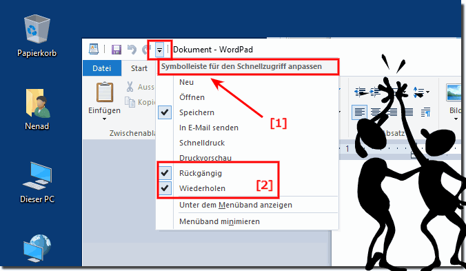Click the Save floppy disk icon
466x271 pixels.
tap(116, 50)
